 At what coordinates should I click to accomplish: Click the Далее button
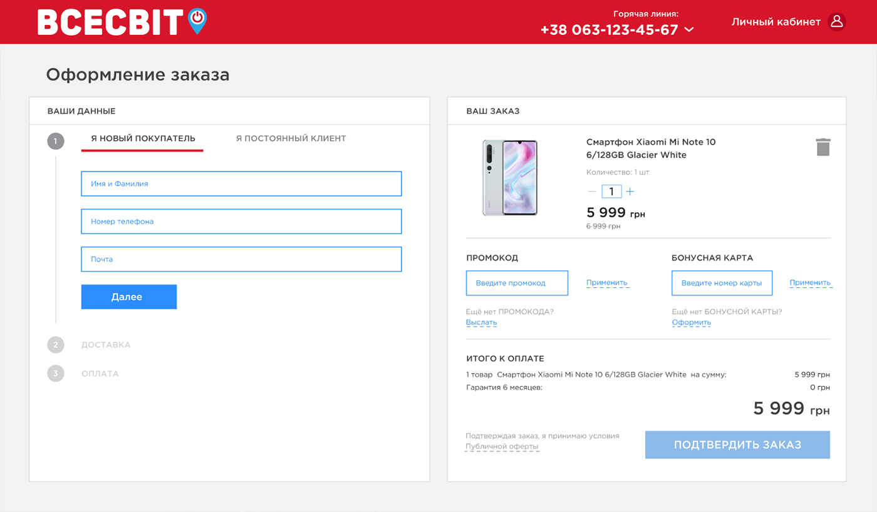pyautogui.click(x=129, y=297)
